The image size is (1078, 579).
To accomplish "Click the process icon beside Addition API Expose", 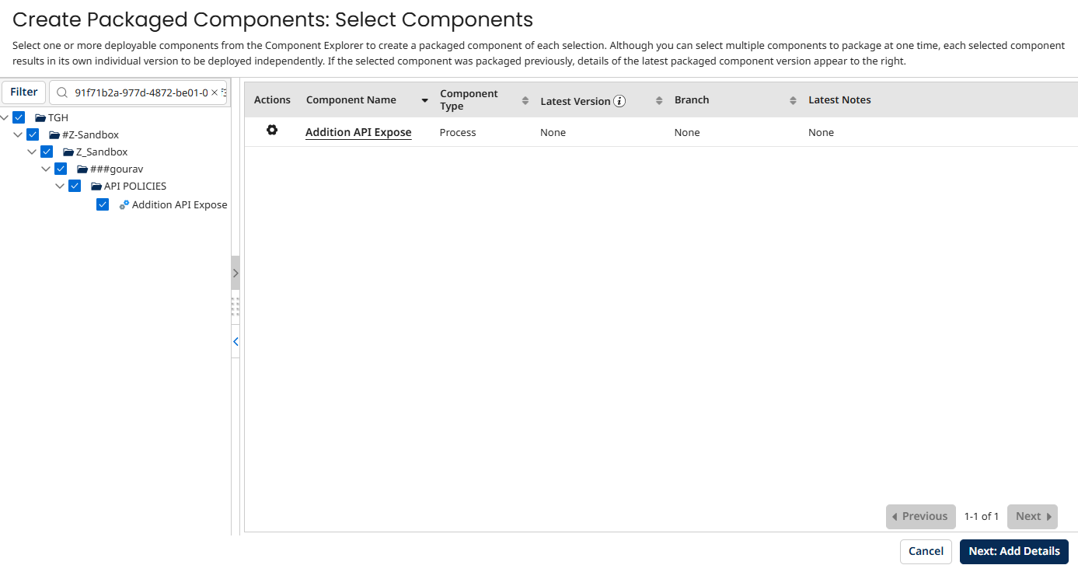I will click(x=124, y=205).
